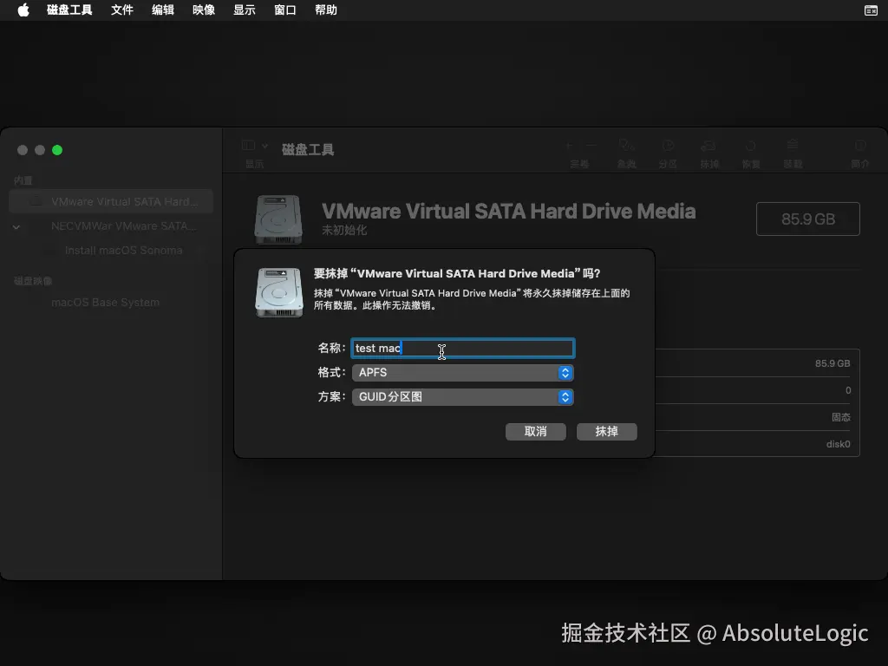Screen dimensions: 888x666
Task: Open the 帮助 menu
Action: tap(326, 10)
